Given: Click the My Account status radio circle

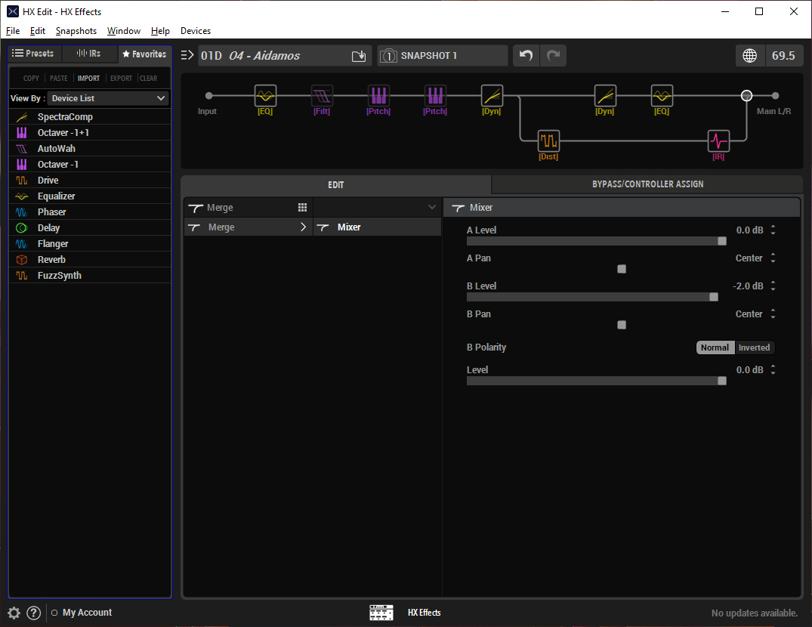Looking at the screenshot, I should (54, 613).
